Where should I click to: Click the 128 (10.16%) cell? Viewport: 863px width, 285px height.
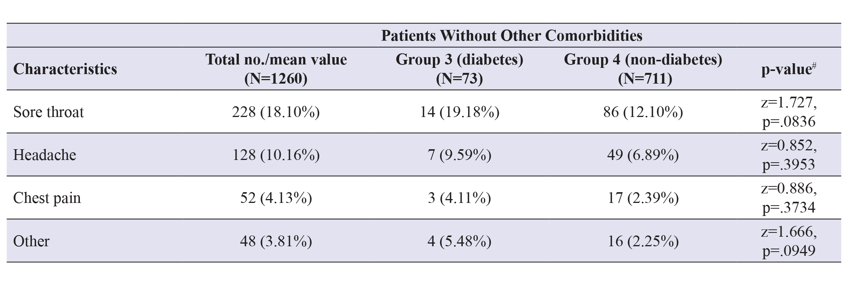(276, 155)
